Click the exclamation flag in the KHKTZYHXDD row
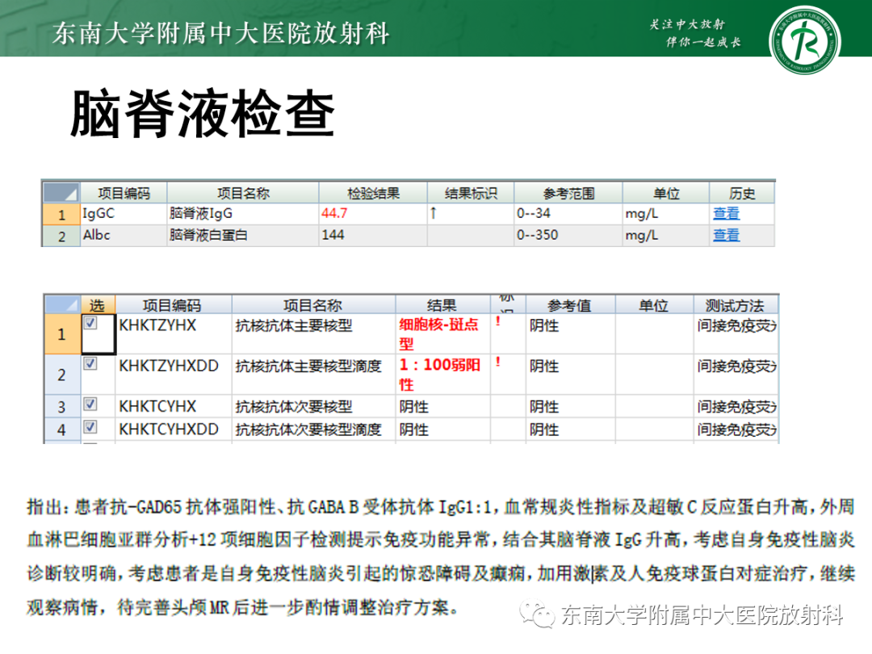Viewport: 872px width, 654px height. coord(498,362)
